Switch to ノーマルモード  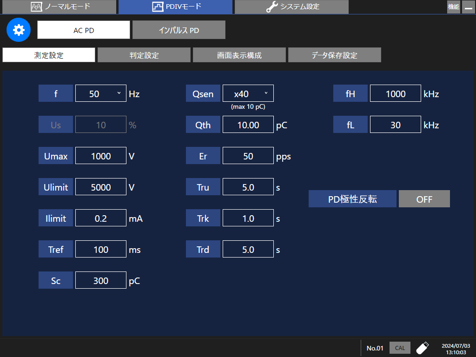pos(59,7)
